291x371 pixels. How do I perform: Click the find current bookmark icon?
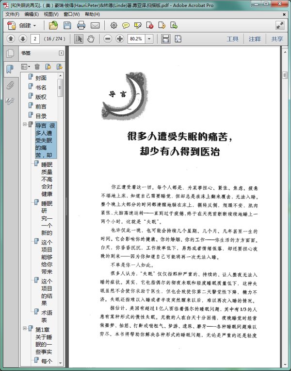[x=60, y=67]
